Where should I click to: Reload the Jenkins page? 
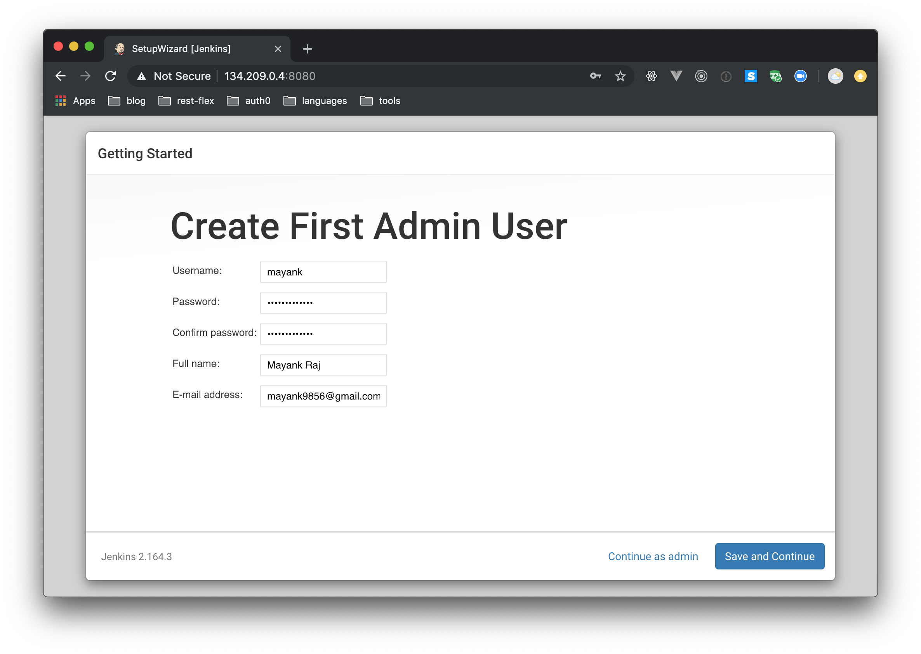pyautogui.click(x=110, y=76)
